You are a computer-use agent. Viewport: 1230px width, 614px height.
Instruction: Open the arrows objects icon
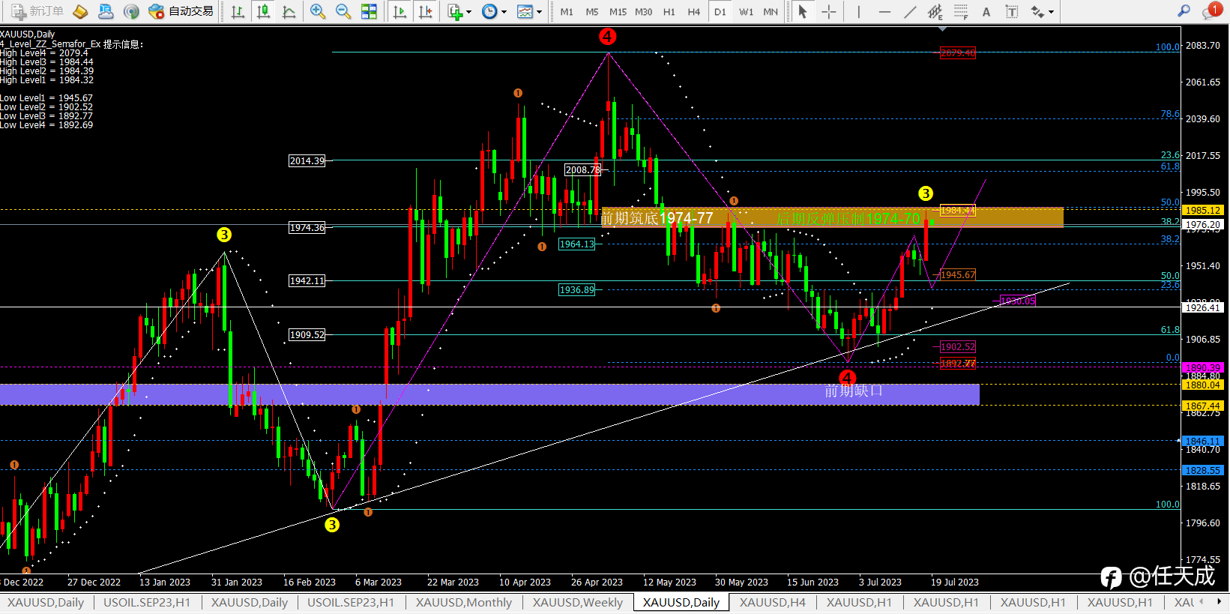pos(1037,11)
